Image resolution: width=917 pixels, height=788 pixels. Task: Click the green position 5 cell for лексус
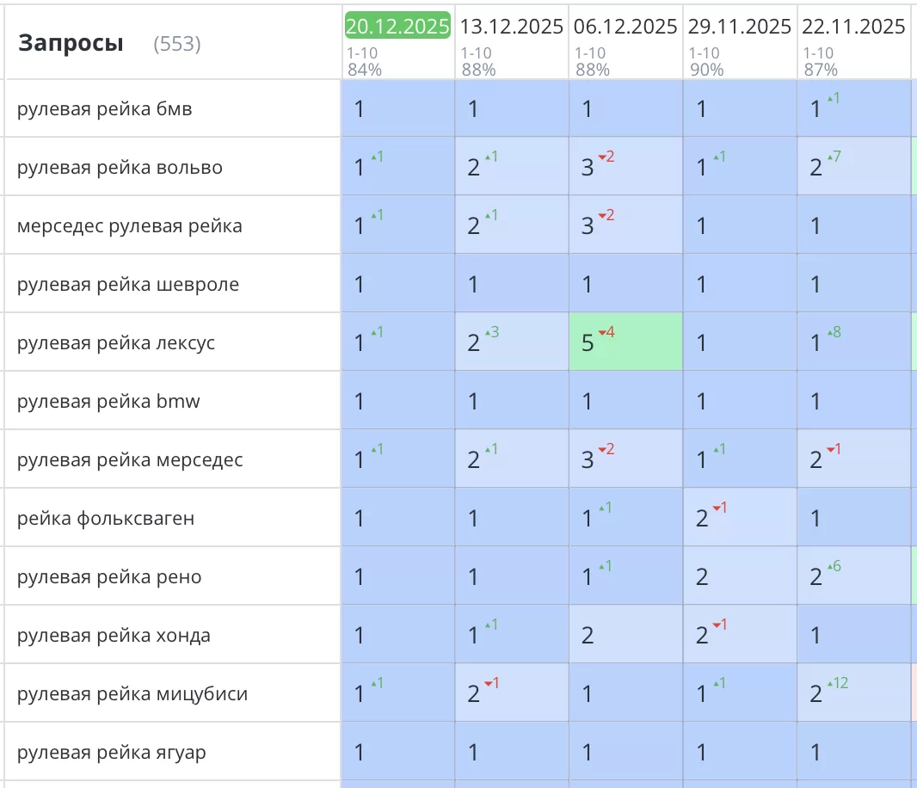625,342
